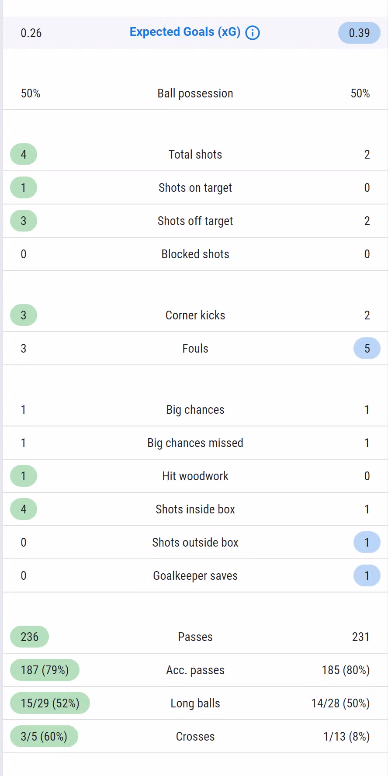
Task: Select the green 4 Total shots badge
Action: pos(24,155)
